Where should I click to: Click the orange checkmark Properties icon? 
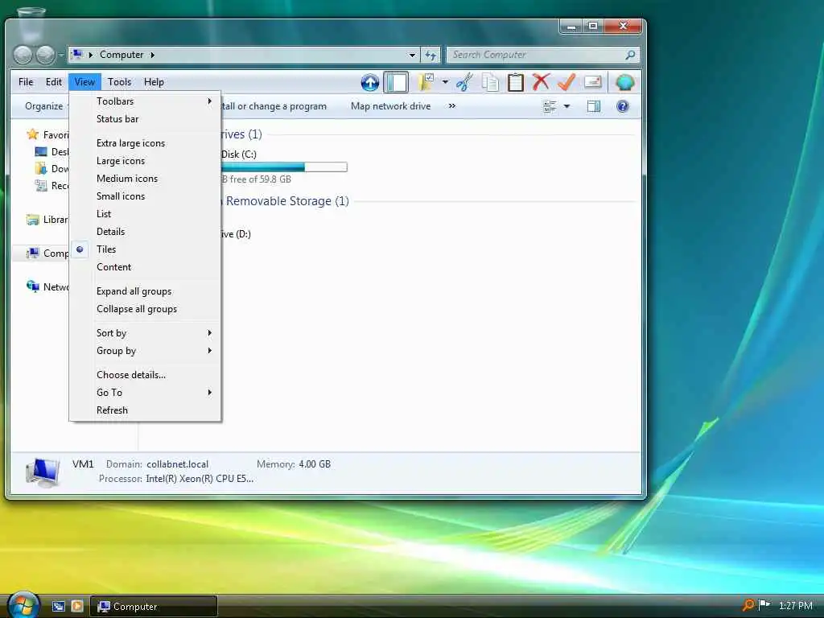pyautogui.click(x=566, y=82)
